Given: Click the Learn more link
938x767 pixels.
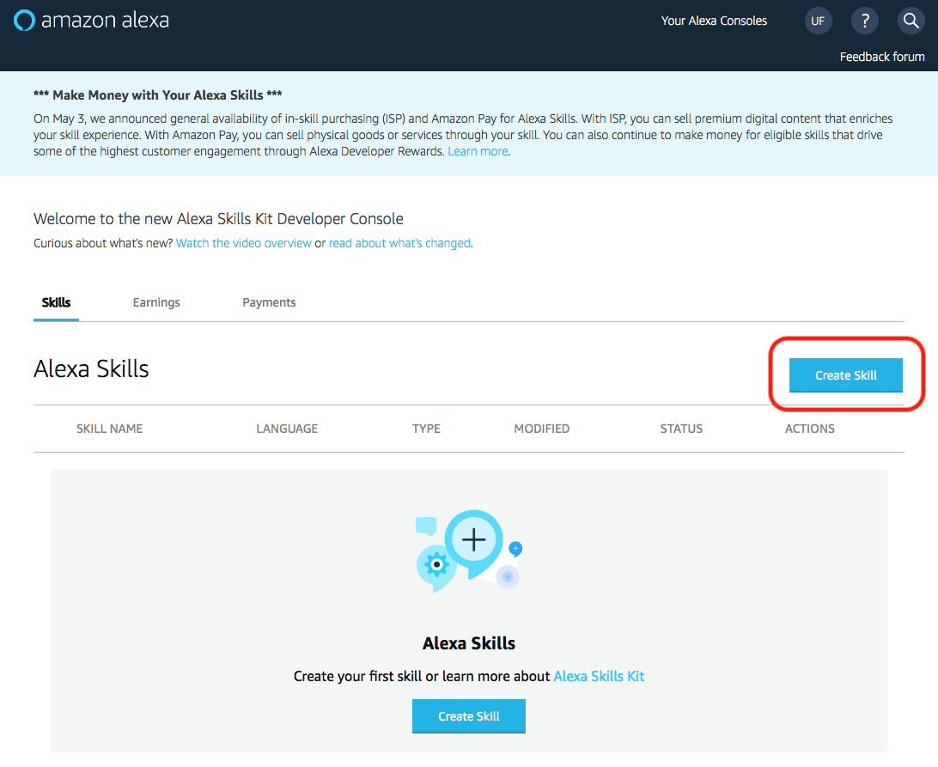Looking at the screenshot, I should click(478, 150).
